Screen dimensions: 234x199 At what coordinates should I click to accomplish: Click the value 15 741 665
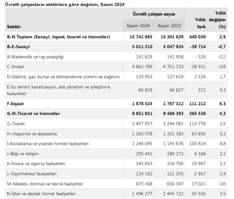[x=141, y=37]
